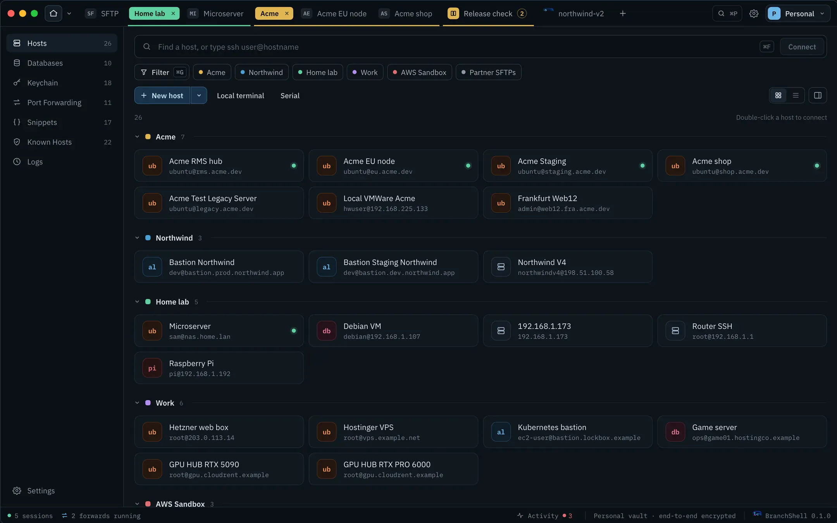Viewport: 837px width, 523px height.
Task: Click the Snippets braces icon
Action: 17,122
